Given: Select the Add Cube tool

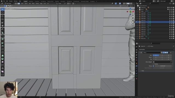Looking at the screenshot, I should (x=2, y=36).
